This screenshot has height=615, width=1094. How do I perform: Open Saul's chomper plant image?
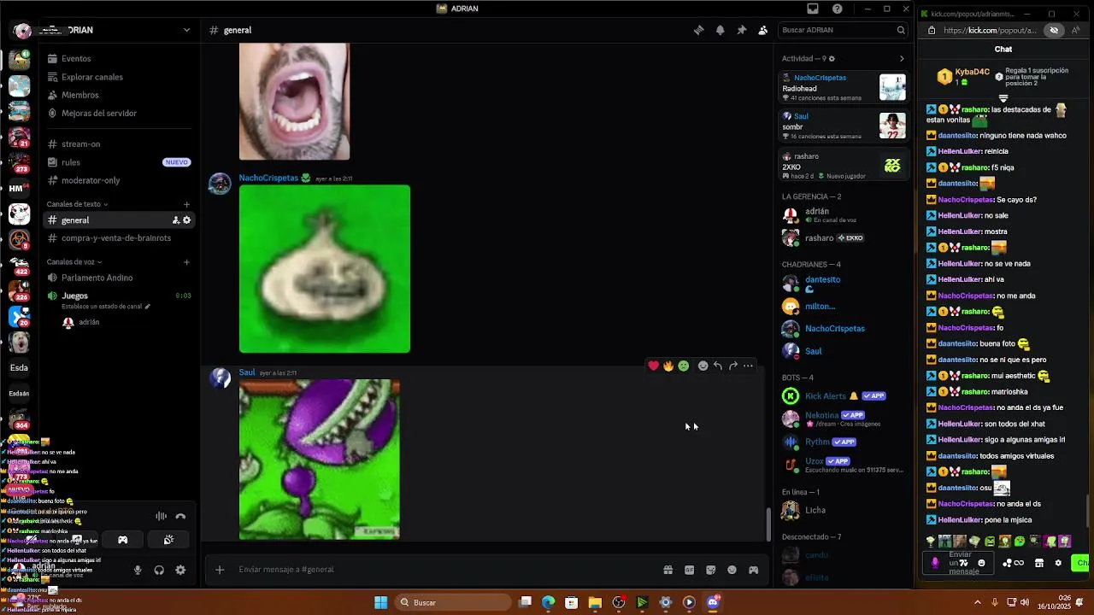(319, 460)
